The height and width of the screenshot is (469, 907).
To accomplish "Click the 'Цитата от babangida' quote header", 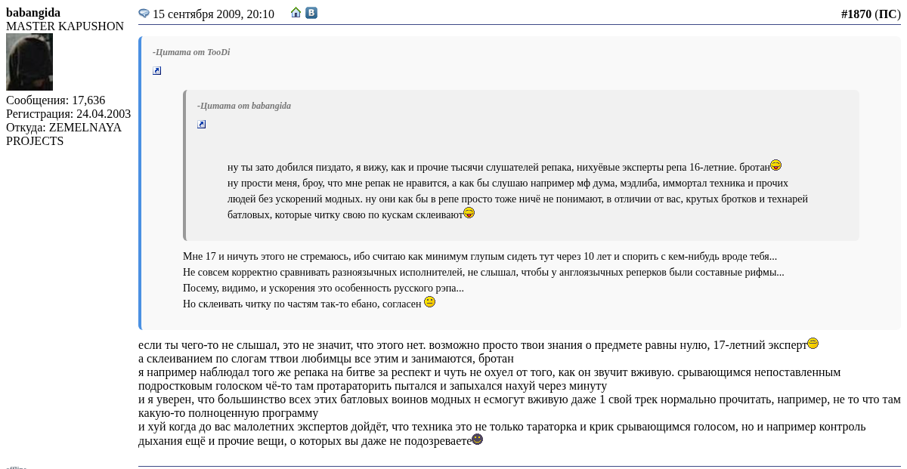I will click(x=244, y=106).
